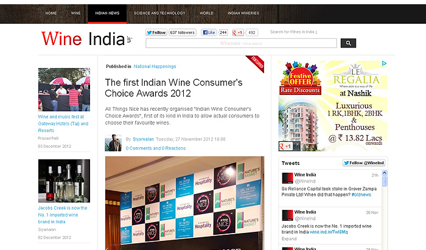Open the 30 Nov tweet timestamp

[x=372, y=212]
